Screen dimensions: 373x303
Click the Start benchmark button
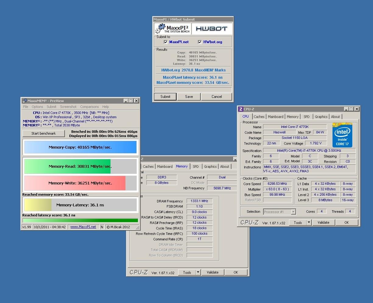click(x=44, y=133)
